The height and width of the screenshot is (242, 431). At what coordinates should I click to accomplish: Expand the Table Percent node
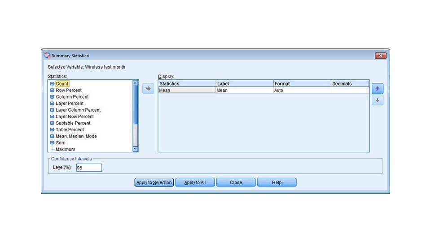click(x=52, y=130)
